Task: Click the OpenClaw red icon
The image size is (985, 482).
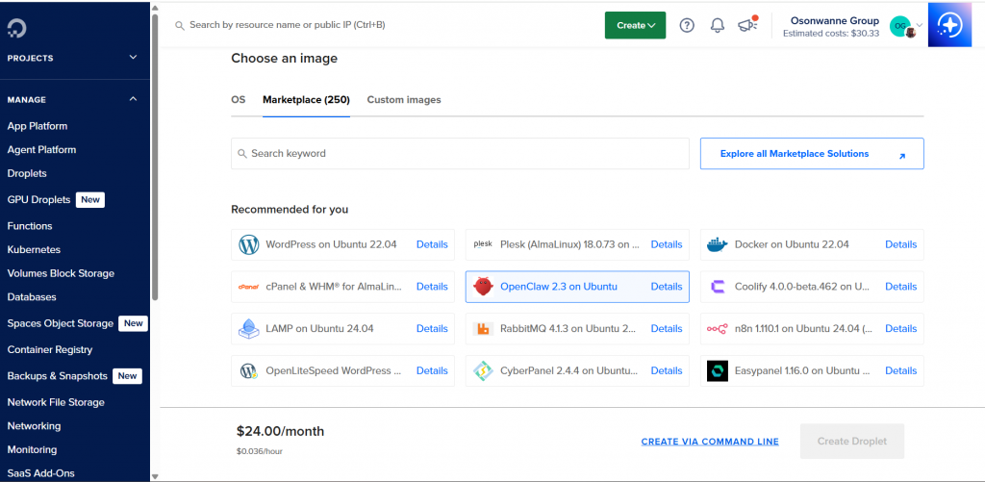Action: [484, 287]
